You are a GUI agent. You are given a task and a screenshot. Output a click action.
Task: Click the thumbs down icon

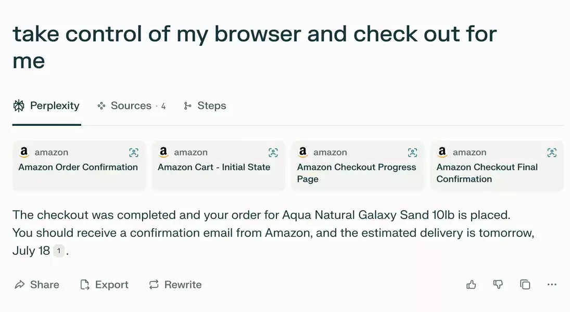pyautogui.click(x=498, y=284)
